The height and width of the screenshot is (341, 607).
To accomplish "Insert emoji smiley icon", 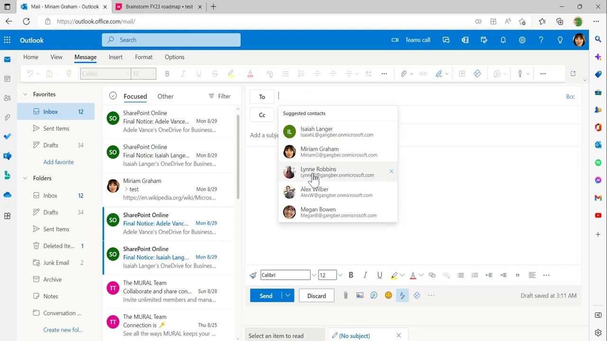I will [388, 296].
